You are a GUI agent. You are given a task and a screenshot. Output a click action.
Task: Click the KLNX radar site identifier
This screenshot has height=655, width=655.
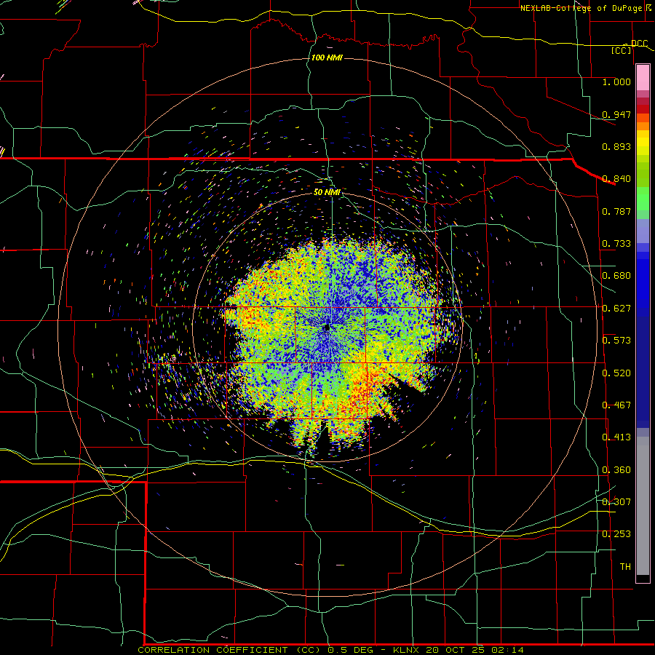pos(407,650)
